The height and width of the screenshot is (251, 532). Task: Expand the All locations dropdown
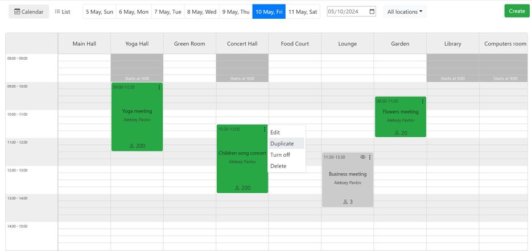coord(405,11)
